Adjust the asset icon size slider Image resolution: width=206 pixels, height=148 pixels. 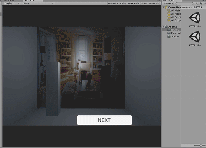[201, 145]
